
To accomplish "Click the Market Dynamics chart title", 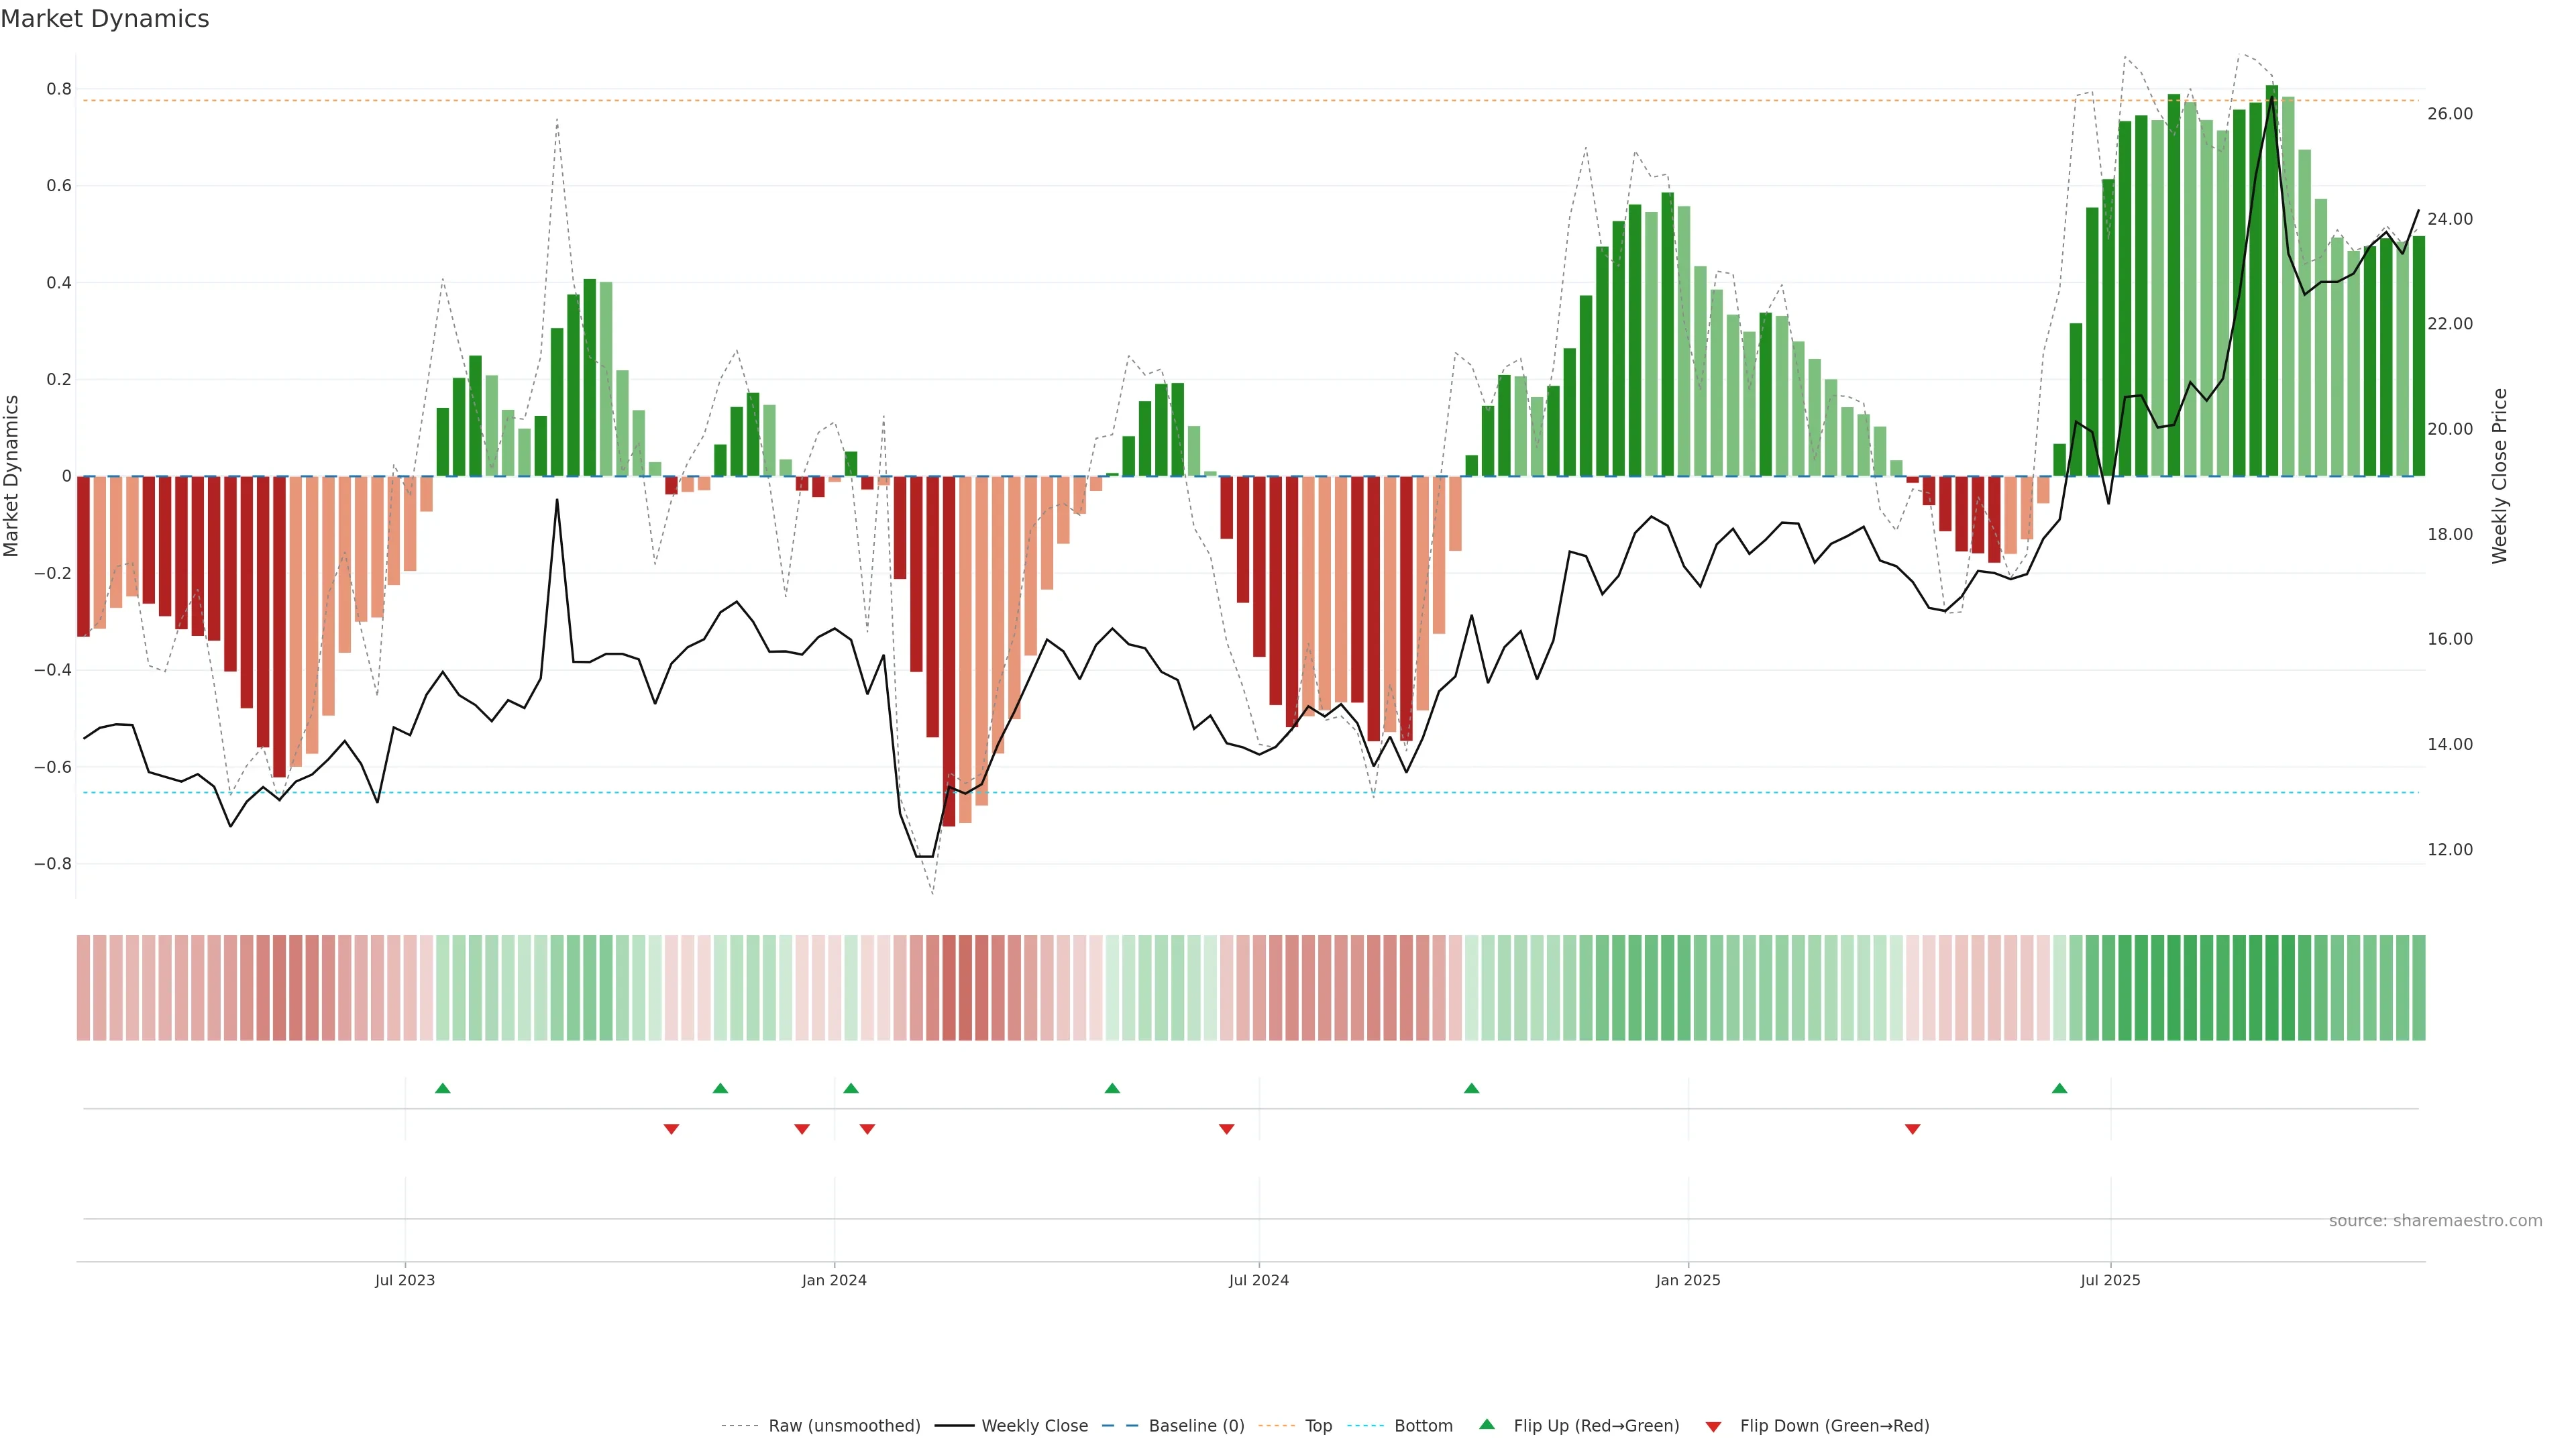I will [105, 19].
